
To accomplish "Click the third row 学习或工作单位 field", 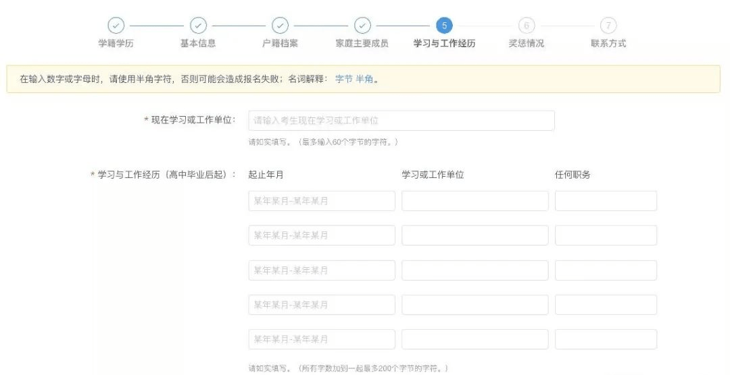I will pos(474,270).
